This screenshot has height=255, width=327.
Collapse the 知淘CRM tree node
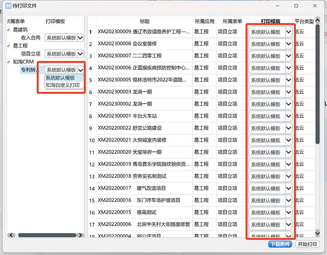coord(9,62)
